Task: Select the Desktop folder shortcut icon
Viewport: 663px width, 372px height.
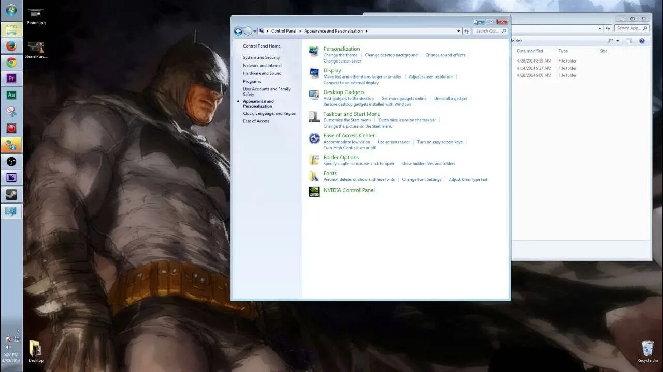Action: point(36,351)
